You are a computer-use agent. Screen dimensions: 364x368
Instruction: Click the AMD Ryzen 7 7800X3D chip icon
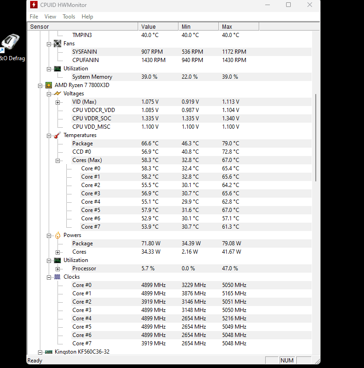(x=49, y=85)
